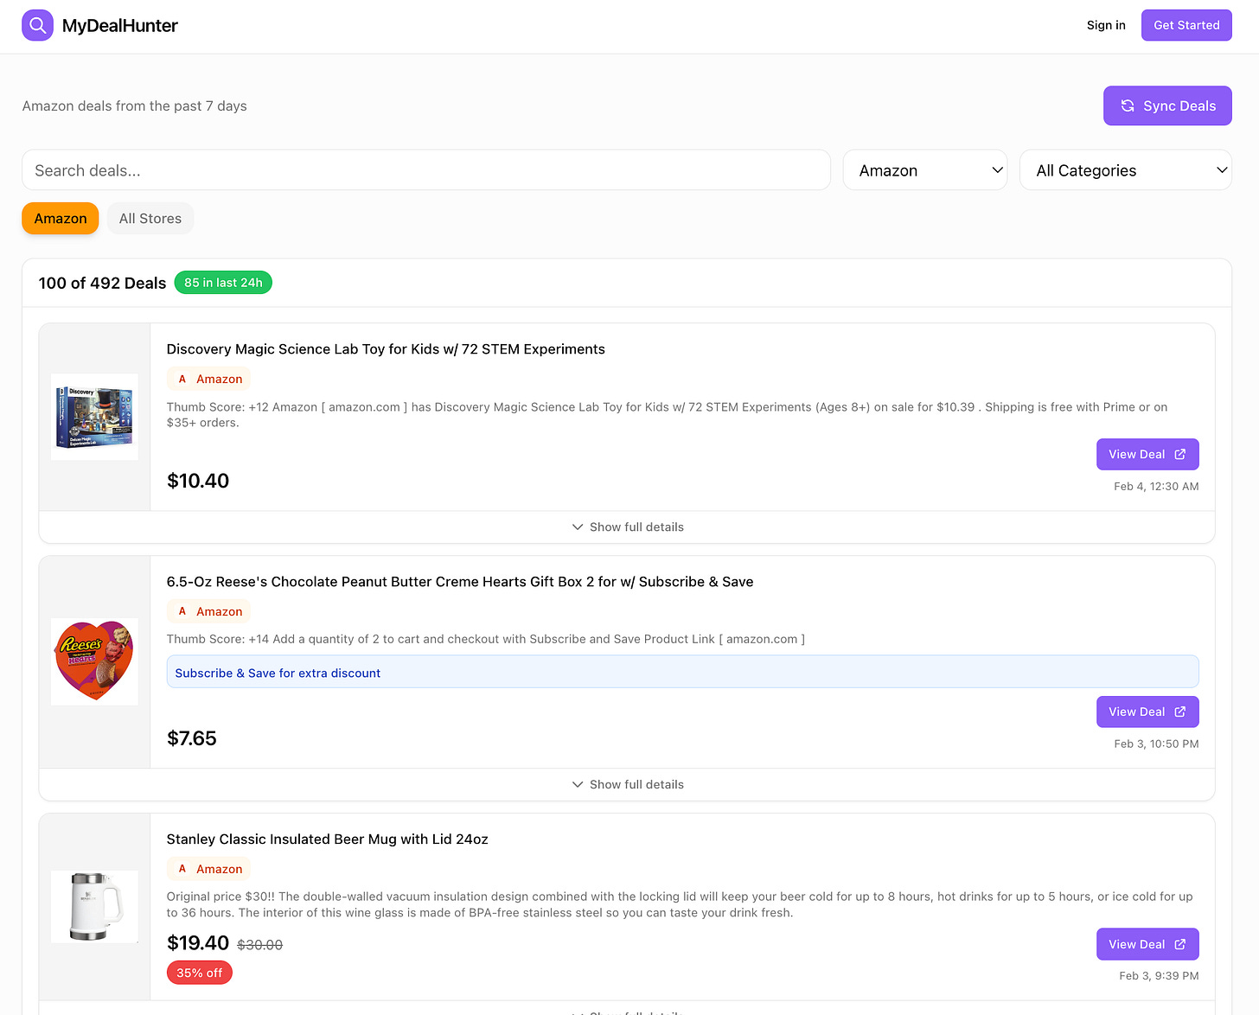Click the Reese's Hearts product image
The height and width of the screenshot is (1015, 1259).
point(94,661)
